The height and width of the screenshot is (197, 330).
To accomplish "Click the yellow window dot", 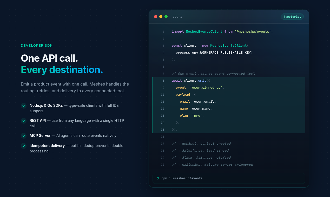I will [x=161, y=17].
